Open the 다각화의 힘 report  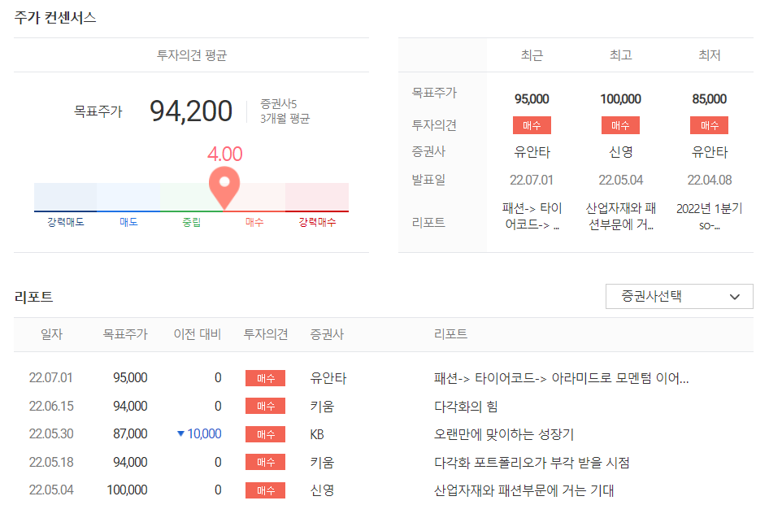pos(466,407)
